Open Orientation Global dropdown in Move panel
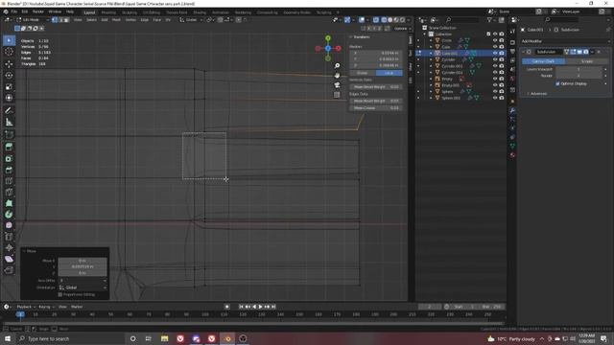This screenshot has width=614, height=345. 83,287
